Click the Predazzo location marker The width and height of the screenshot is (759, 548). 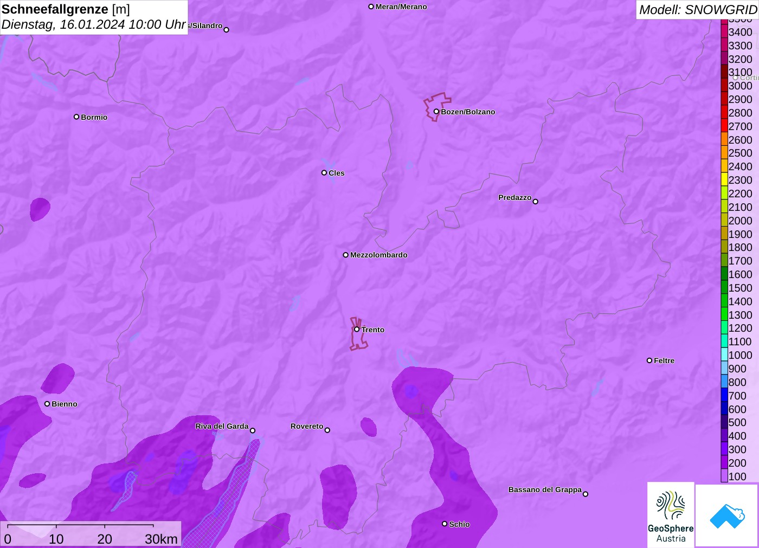[536, 202]
